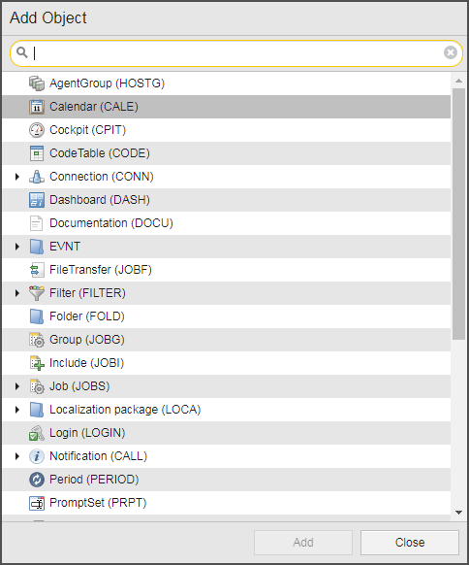
Task: Select the CodeTable (CODE) icon
Action: tap(37, 153)
